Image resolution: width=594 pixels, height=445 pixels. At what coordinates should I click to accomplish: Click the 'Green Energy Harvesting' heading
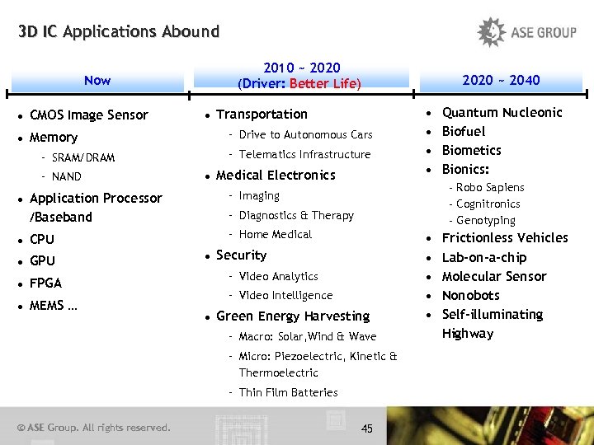pos(293,316)
